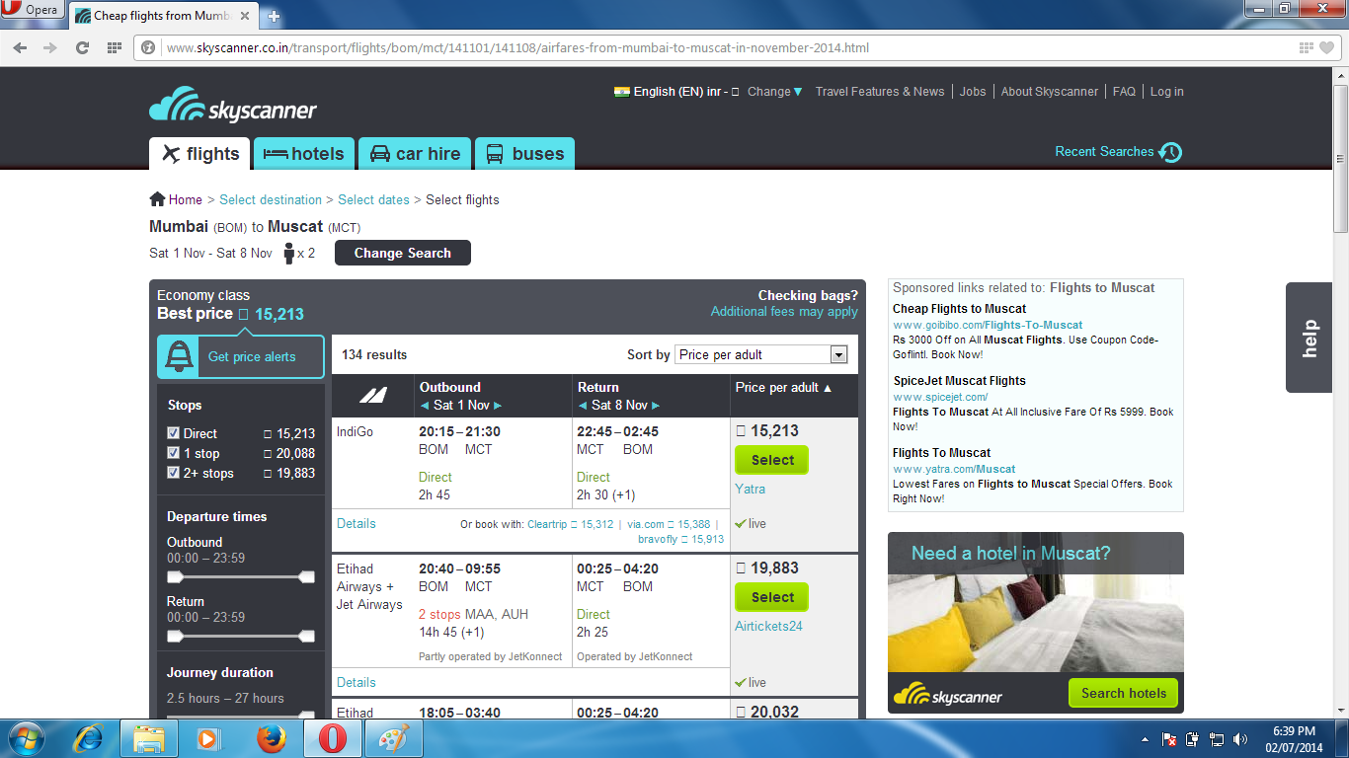Screen dimensions: 1349x758
Task: Click the Return departure slider left handle
Action: [175, 637]
